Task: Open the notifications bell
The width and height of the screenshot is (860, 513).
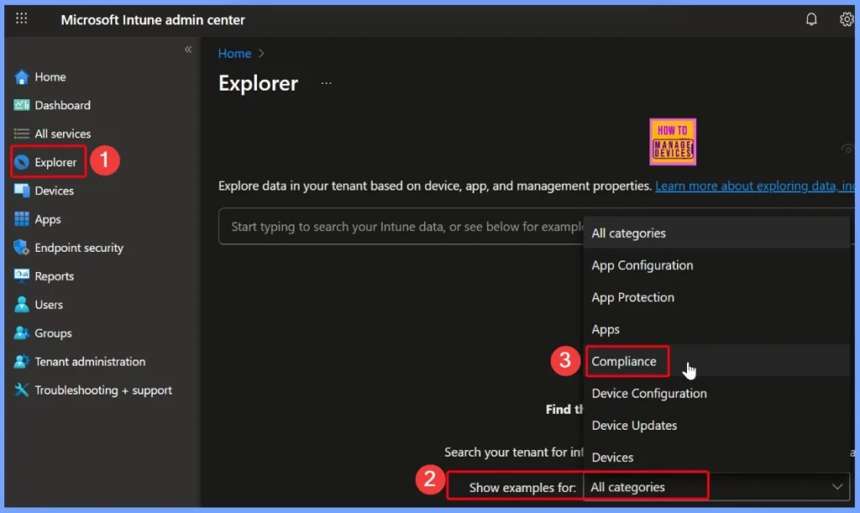Action: 811,19
